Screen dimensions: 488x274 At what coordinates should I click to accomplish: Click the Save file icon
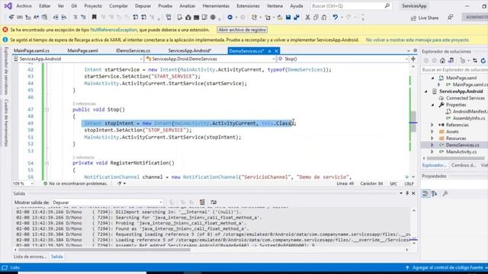[288, 18]
